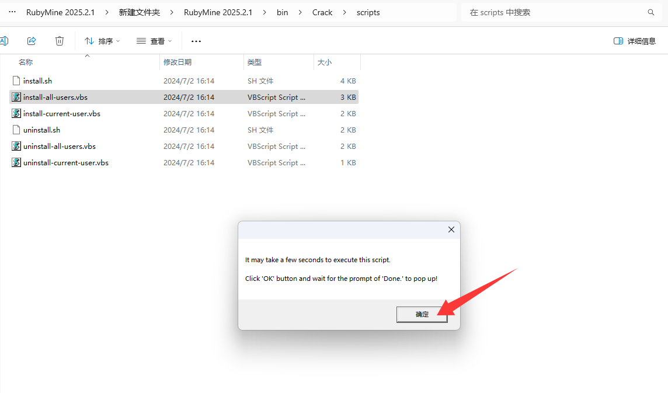Image resolution: width=668 pixels, height=393 pixels.
Task: Click the 1 KB size of uninstall-current-user.vbs
Action: (x=348, y=162)
